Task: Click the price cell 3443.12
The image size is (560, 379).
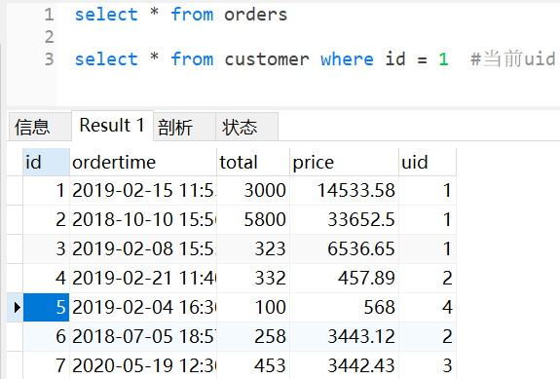Action: 344,336
